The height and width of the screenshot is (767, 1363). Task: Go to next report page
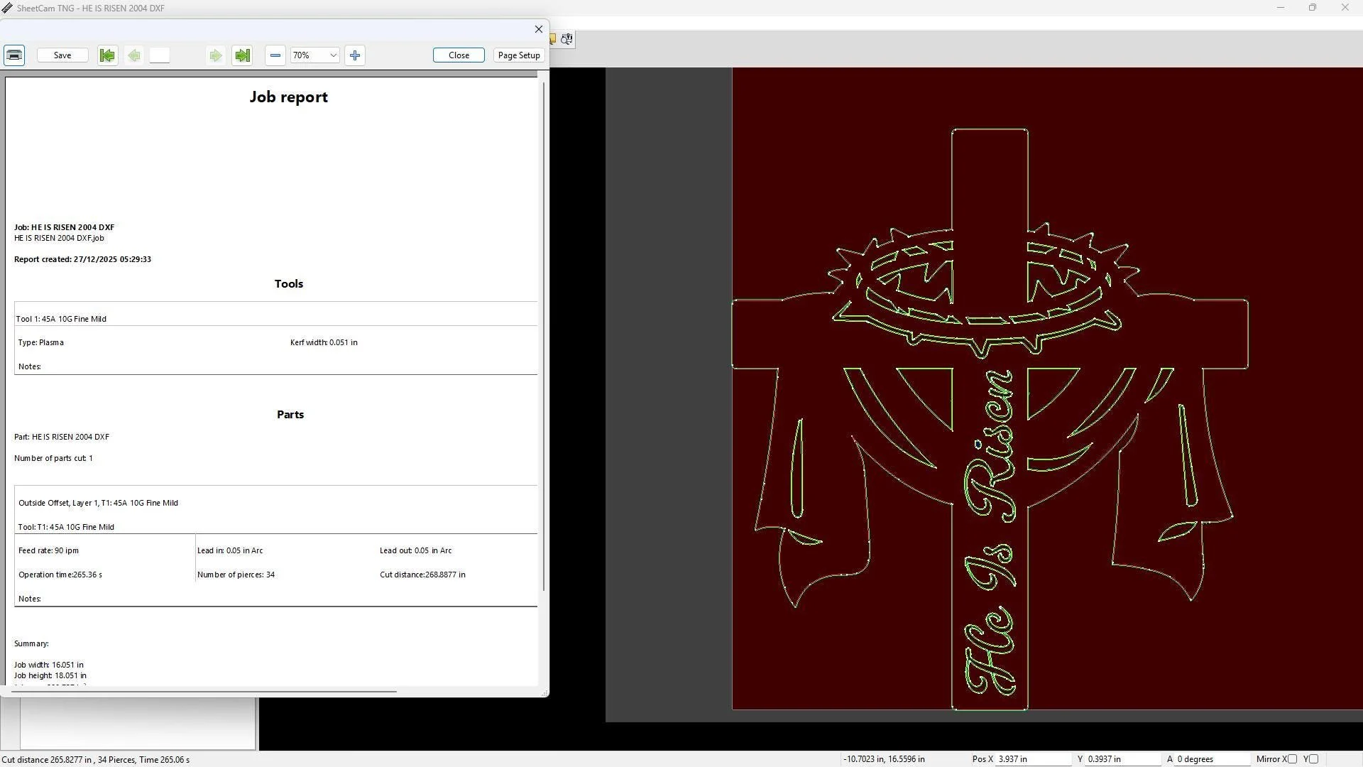(215, 55)
